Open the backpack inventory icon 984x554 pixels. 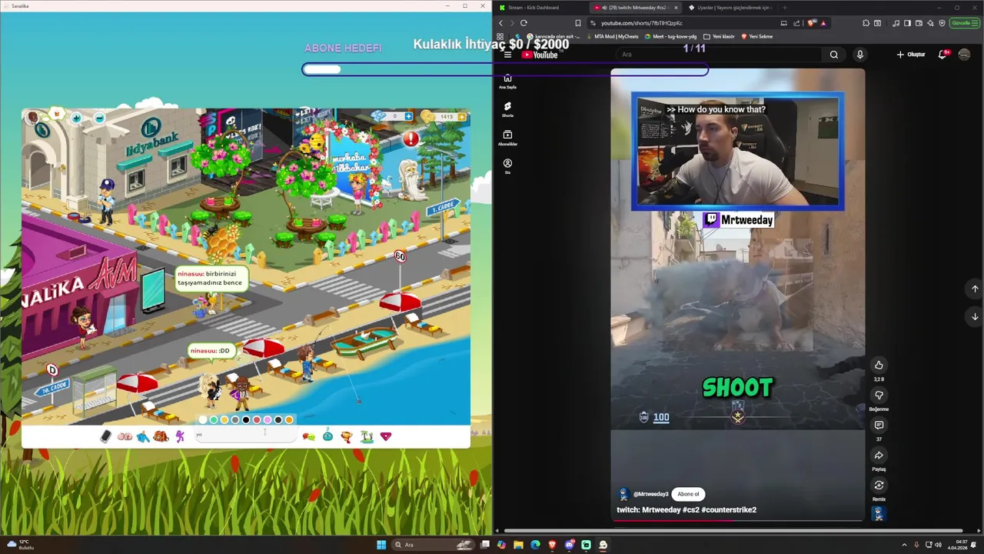[161, 436]
